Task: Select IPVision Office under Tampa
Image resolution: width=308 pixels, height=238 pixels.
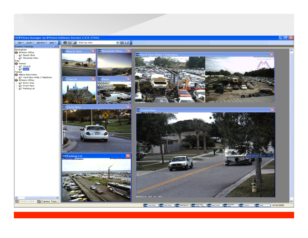Action: 26,80
